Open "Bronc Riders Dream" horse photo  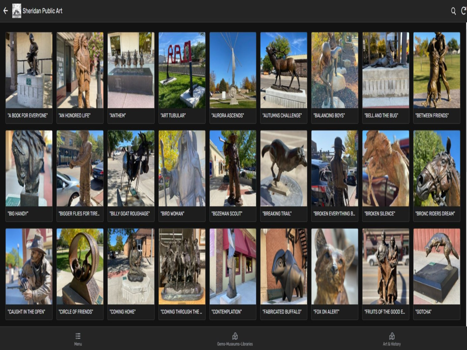(437, 168)
